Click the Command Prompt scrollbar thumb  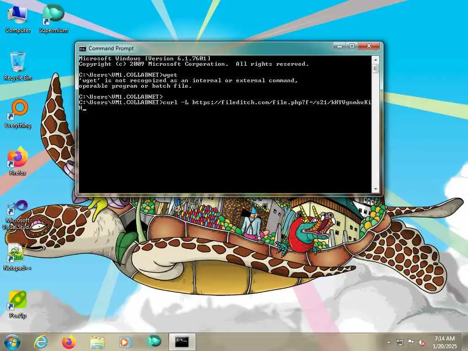[376, 69]
